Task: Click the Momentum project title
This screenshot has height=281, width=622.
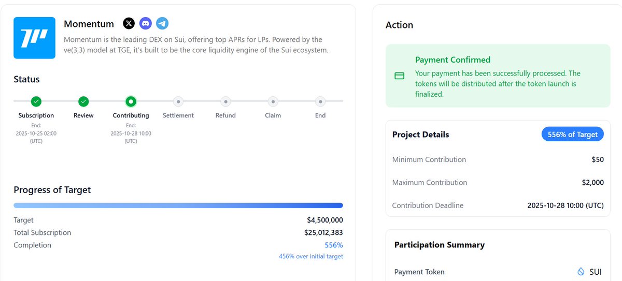Action: coord(89,24)
